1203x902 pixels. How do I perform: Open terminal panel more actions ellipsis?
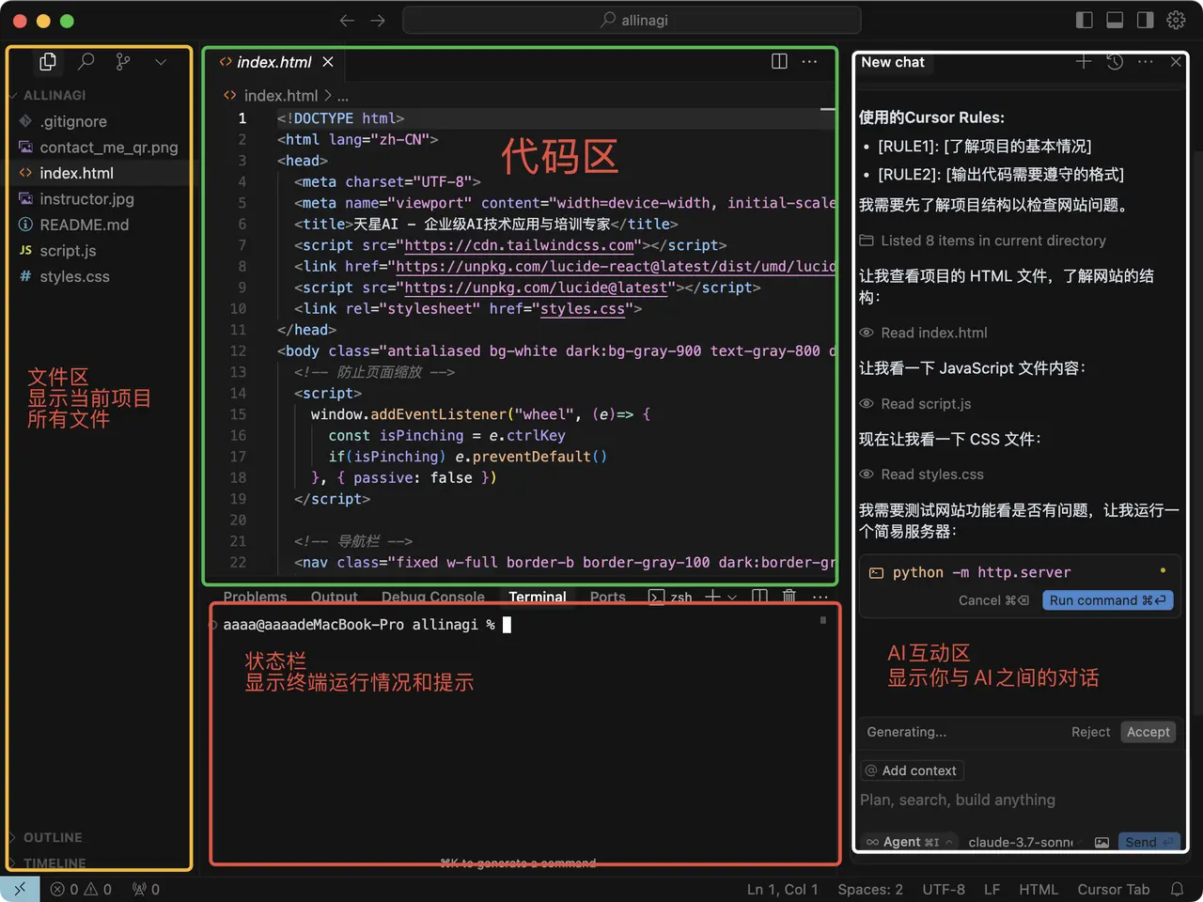[820, 597]
